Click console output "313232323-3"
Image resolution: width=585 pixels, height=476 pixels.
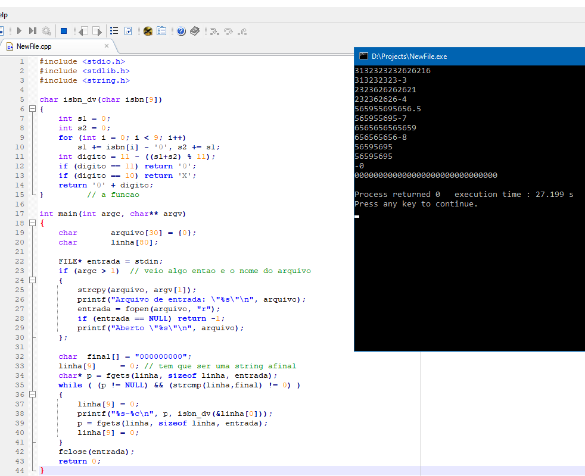(381, 80)
